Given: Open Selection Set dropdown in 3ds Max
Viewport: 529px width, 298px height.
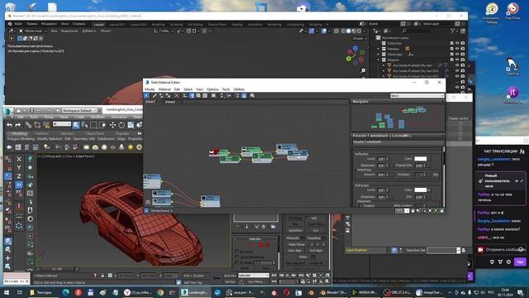Looking at the screenshot, I should tap(443, 250).
